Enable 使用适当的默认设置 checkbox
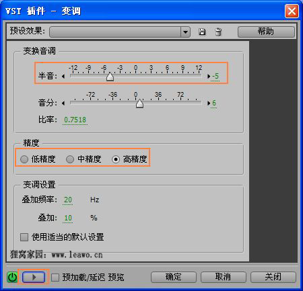 click(24, 237)
